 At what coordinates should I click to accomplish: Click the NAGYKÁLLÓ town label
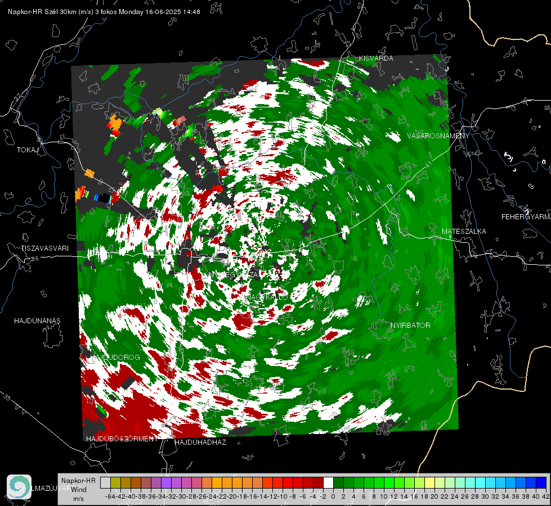[266, 297]
